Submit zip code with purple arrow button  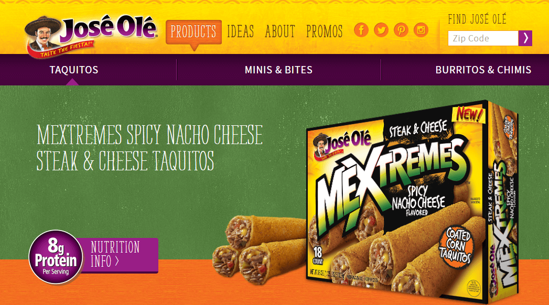pos(525,38)
